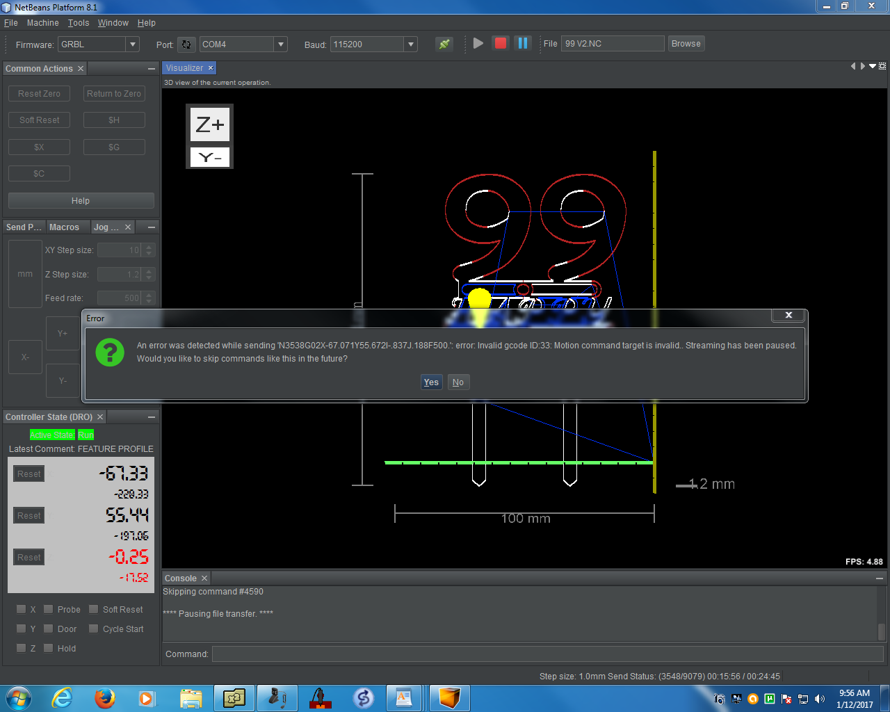Open Firefox from the taskbar

105,698
